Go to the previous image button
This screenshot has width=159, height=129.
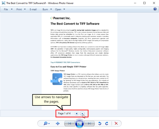(x=70, y=123)
